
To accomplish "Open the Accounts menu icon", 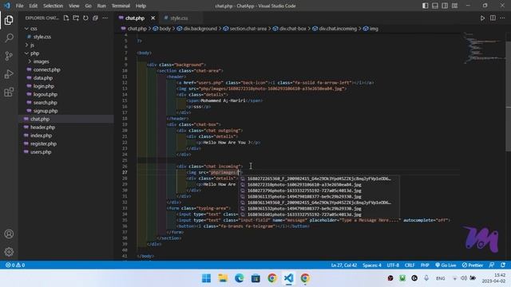I will pos(9,234).
